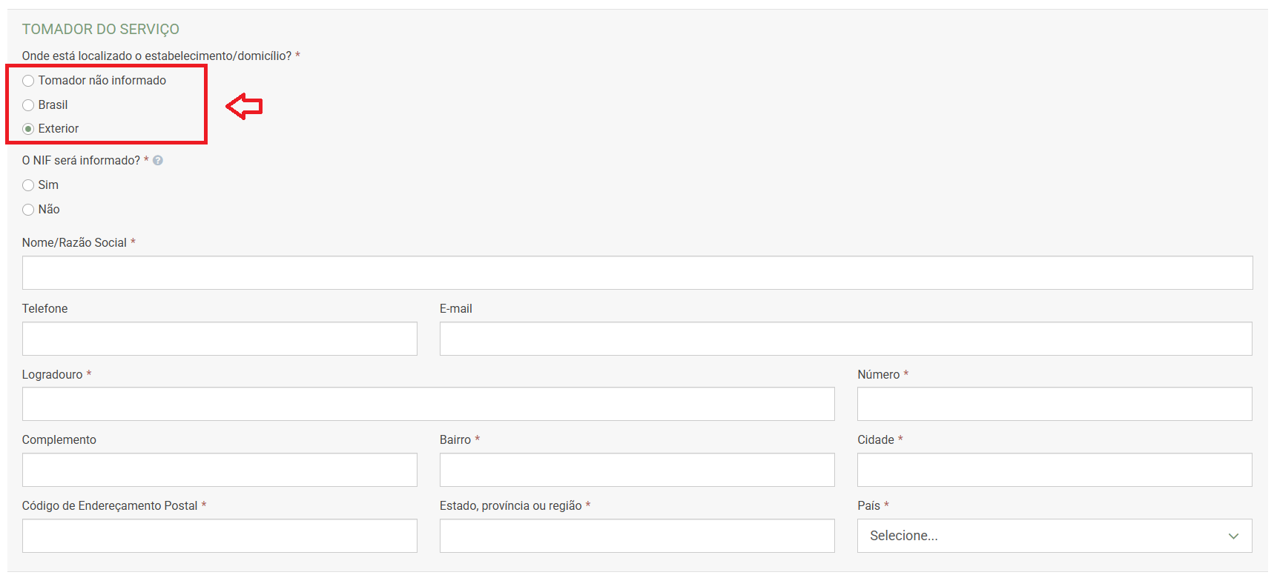Choose 'Não' for NIF informado
1277x578 pixels.
[28, 210]
